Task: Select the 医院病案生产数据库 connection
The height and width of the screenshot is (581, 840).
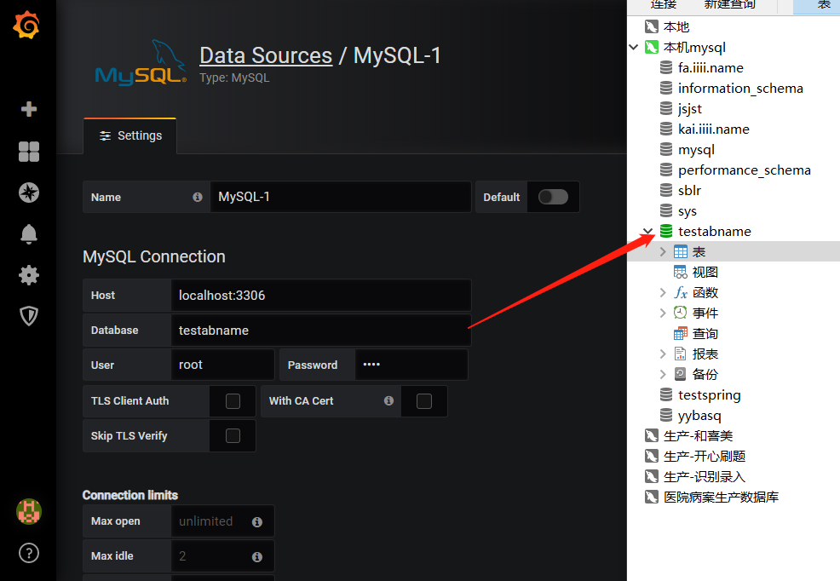Action: coord(721,497)
